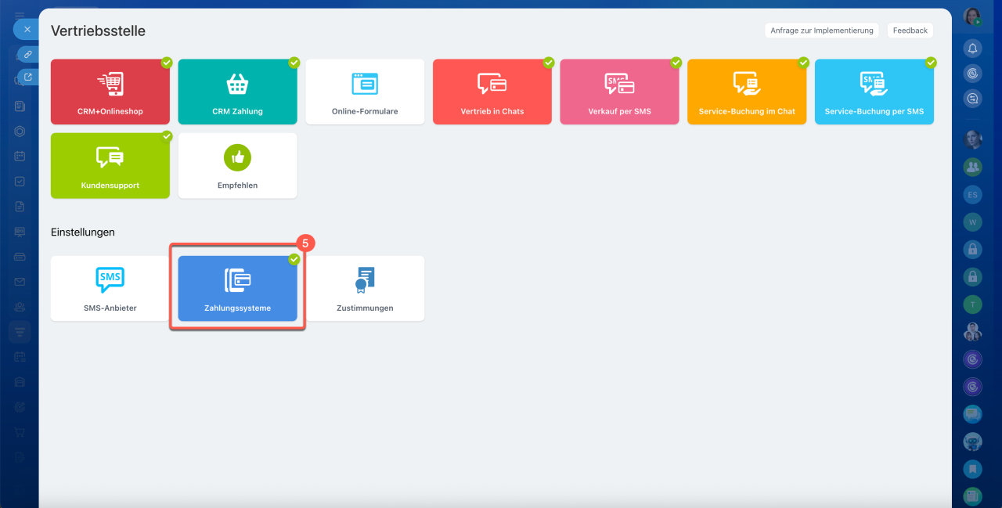Open the Zustimmungen settings tile
The height and width of the screenshot is (508, 1002).
365,288
